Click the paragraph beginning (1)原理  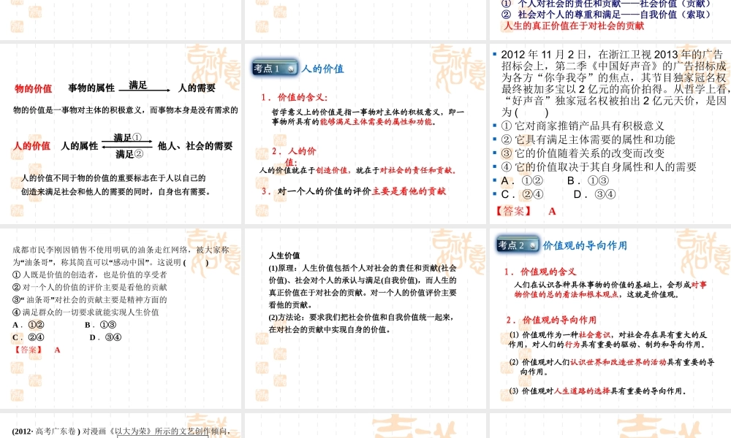click(363, 286)
